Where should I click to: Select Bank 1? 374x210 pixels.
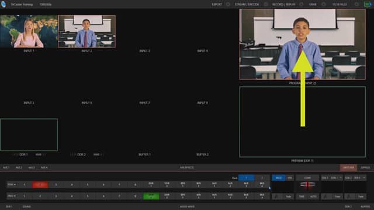point(247,178)
